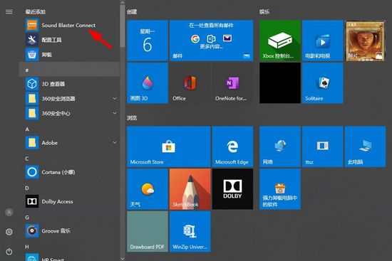Click the scrollbar down arrow

(x=123, y=259)
